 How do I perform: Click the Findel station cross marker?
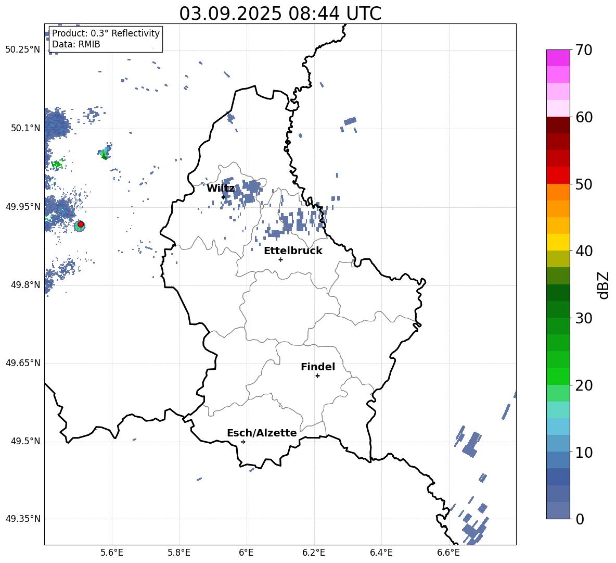coord(317,376)
